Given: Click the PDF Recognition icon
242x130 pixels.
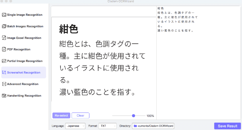Looking at the screenshot, I should point(4,49).
